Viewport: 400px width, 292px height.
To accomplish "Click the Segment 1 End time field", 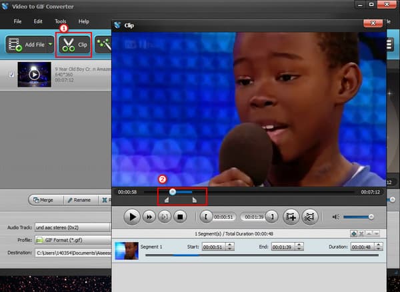I will (x=283, y=247).
